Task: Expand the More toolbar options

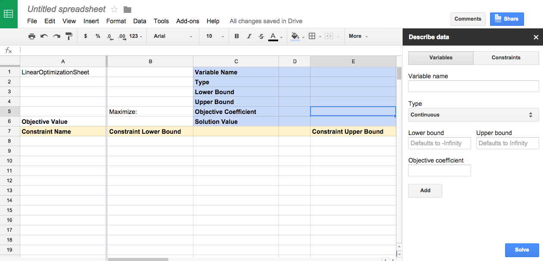Action: click(358, 37)
